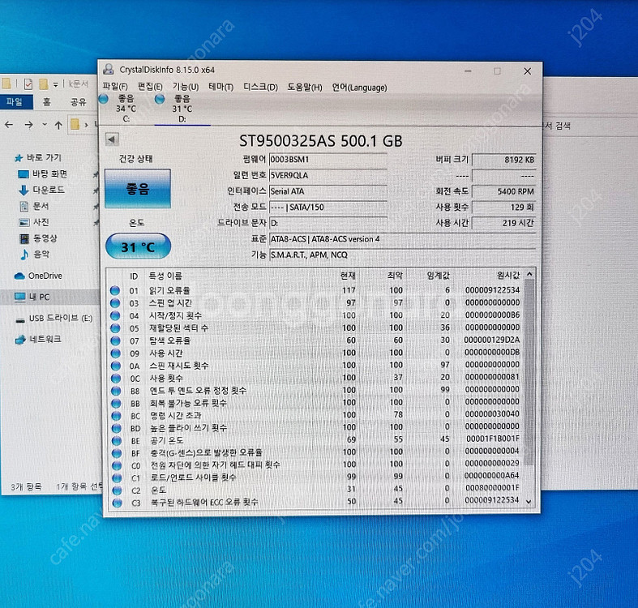
Task: Click the SMART list scroll up arrow
Action: coord(529,274)
